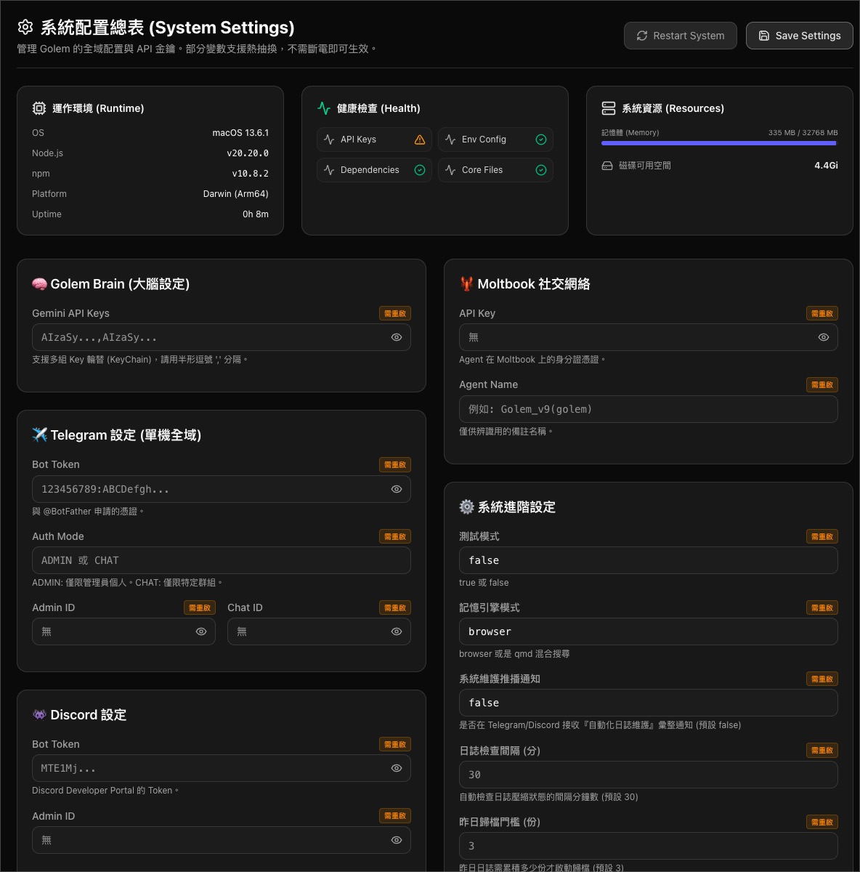Focus the Telegram Admin ID field
Screen dimensions: 860x872
(123, 631)
